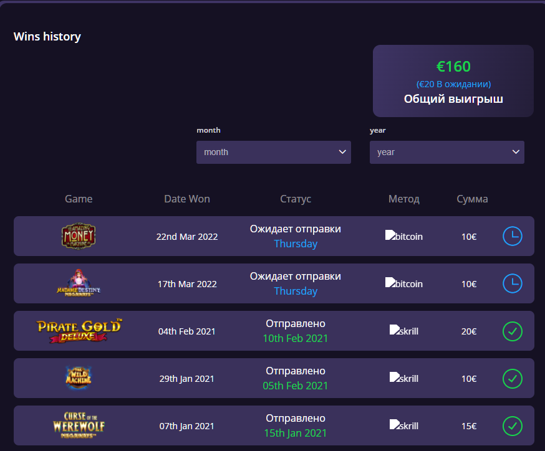The image size is (545, 451).
Task: Open the month filter dropdown
Action: 273,152
